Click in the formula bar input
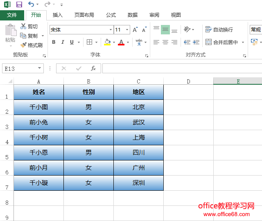The image size is (262, 221). click(x=182, y=68)
